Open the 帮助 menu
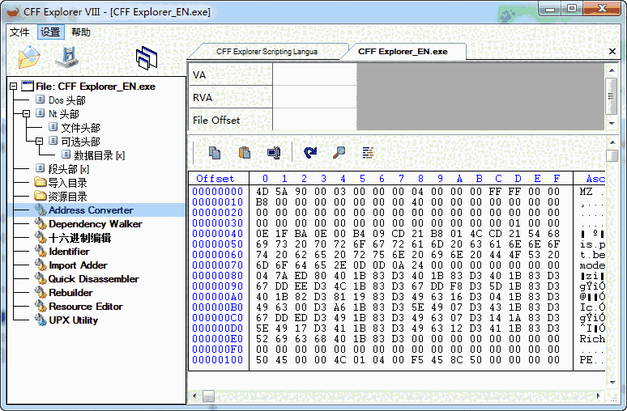 point(81,32)
